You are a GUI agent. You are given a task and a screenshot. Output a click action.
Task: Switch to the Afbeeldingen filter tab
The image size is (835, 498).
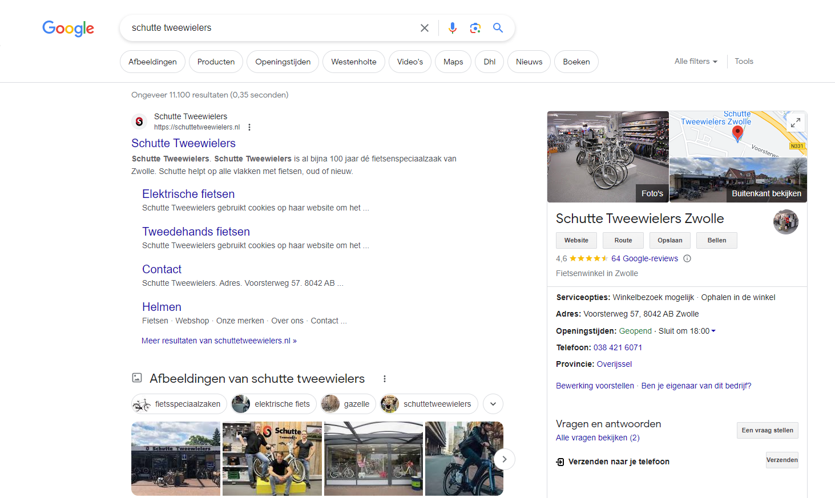point(152,61)
